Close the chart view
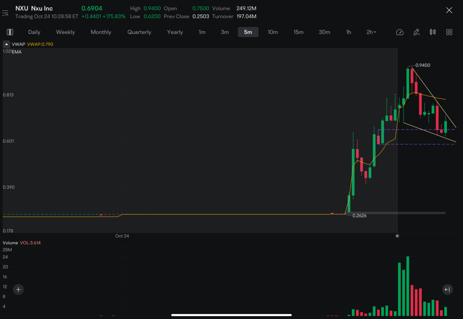Image resolution: width=463 pixels, height=319 pixels. [x=449, y=10]
